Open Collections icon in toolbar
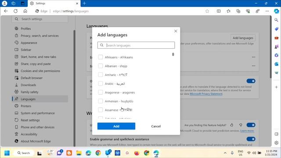Image resolution: width=281 pixels, height=158 pixels. 238,11
